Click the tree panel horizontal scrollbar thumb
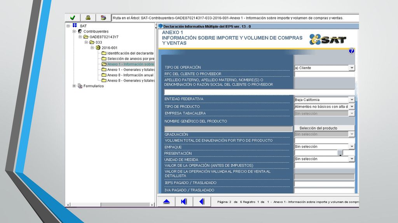Viewport: 398px width, 223px height. 86,204
